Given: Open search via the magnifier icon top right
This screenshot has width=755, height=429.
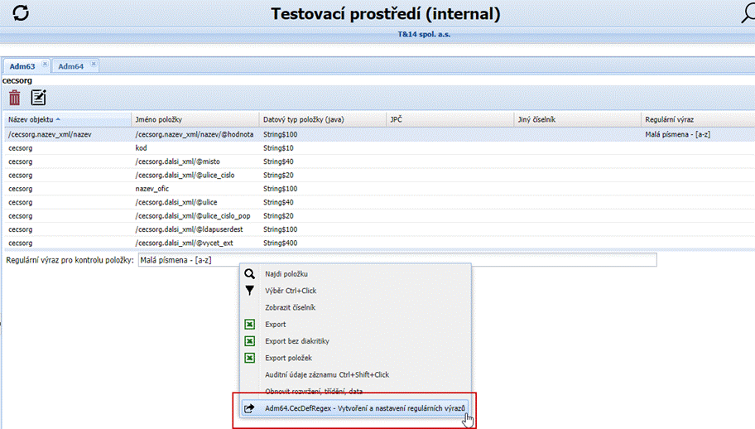Looking at the screenshot, I should tap(747, 12).
